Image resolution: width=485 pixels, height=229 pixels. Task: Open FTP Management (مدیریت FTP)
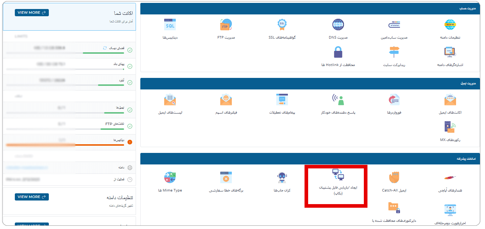[x=226, y=25]
